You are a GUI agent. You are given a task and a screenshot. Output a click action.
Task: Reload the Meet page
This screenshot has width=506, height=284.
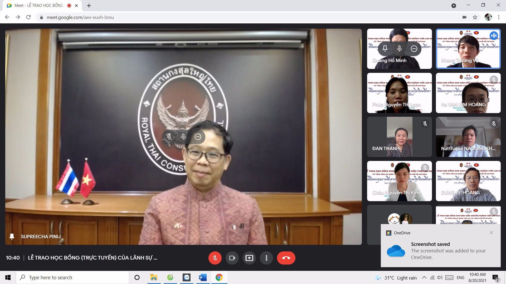[x=28, y=17]
